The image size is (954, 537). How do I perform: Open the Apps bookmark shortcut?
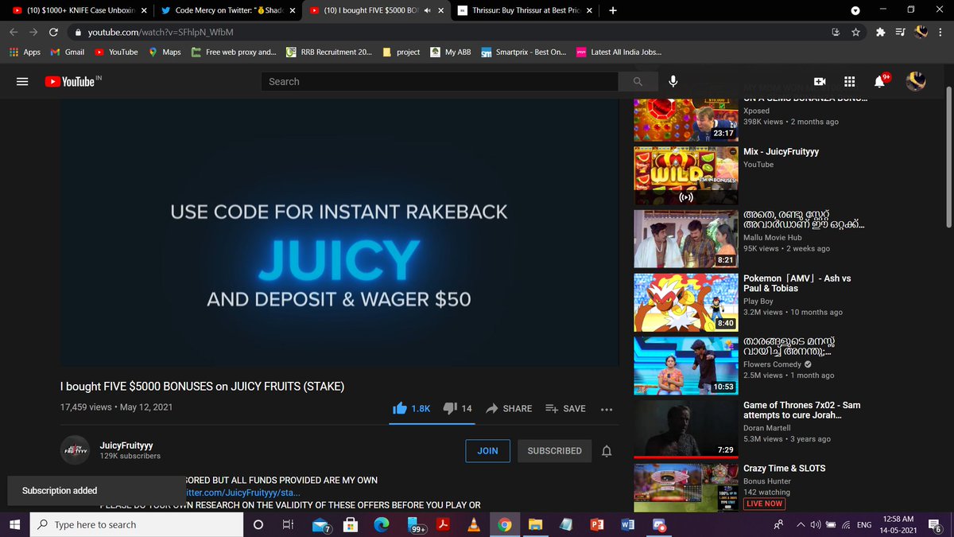(25, 52)
